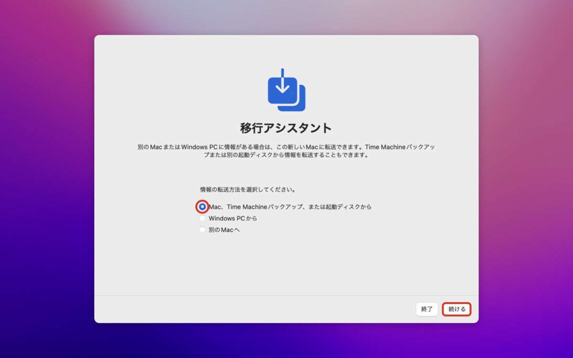Select the Mac、Time Machineバックアップ radio button
573x358 pixels.
coord(202,207)
